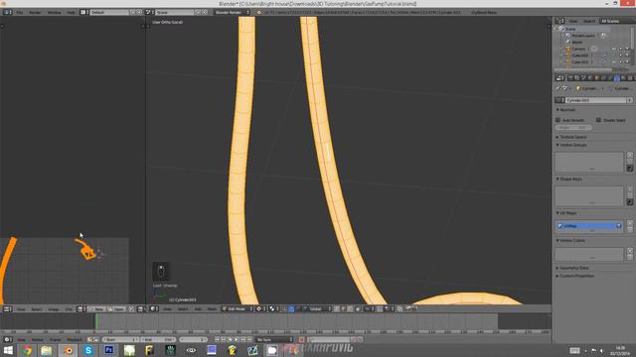Image resolution: width=636 pixels, height=357 pixels.
Task: Open the Constraints properties tab icon
Action: coord(603,78)
